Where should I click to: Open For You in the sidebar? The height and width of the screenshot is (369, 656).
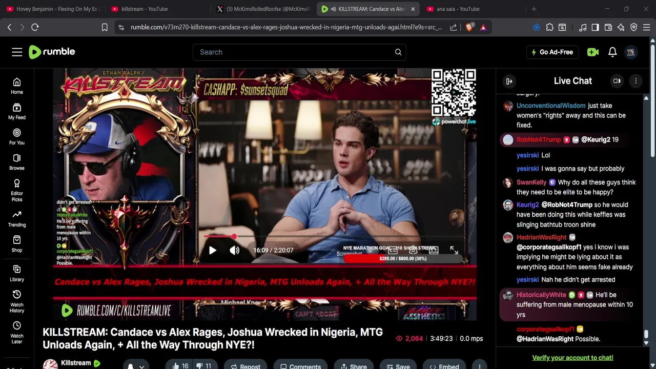click(x=17, y=136)
